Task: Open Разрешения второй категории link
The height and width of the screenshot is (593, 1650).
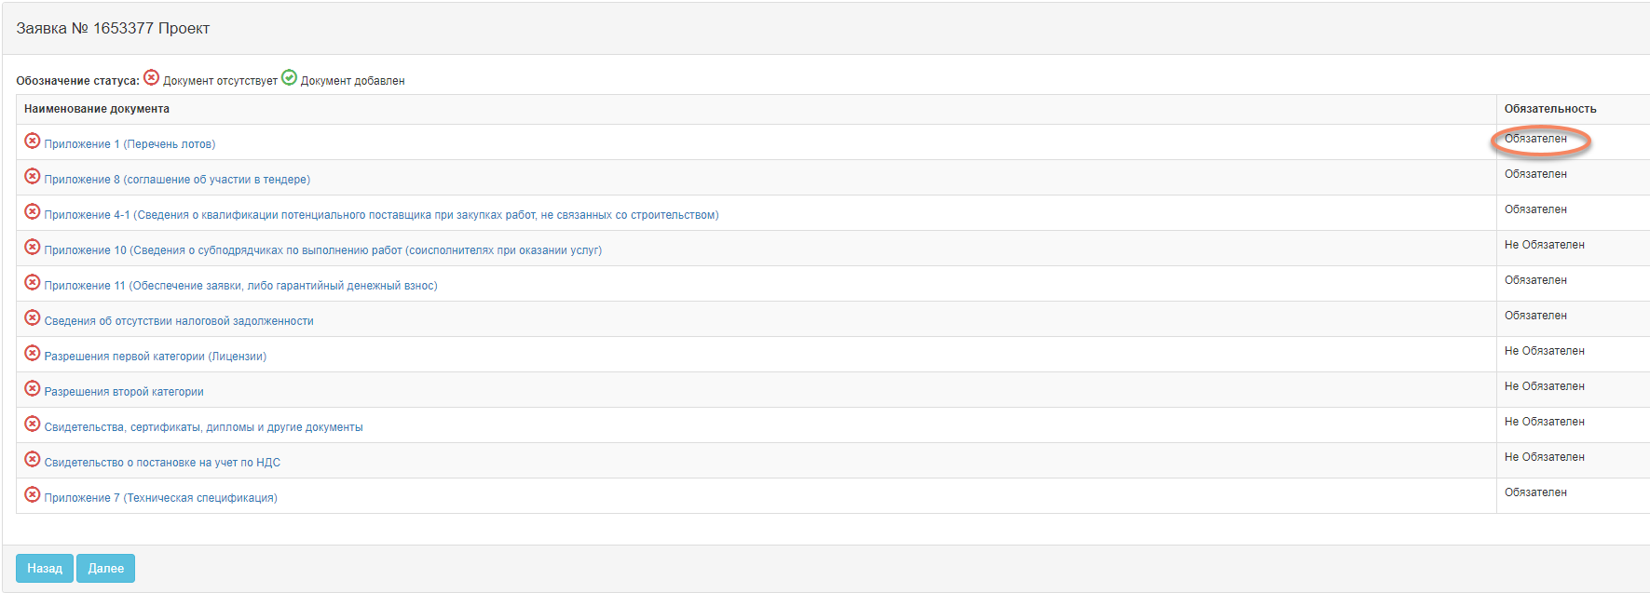Action: 124,392
